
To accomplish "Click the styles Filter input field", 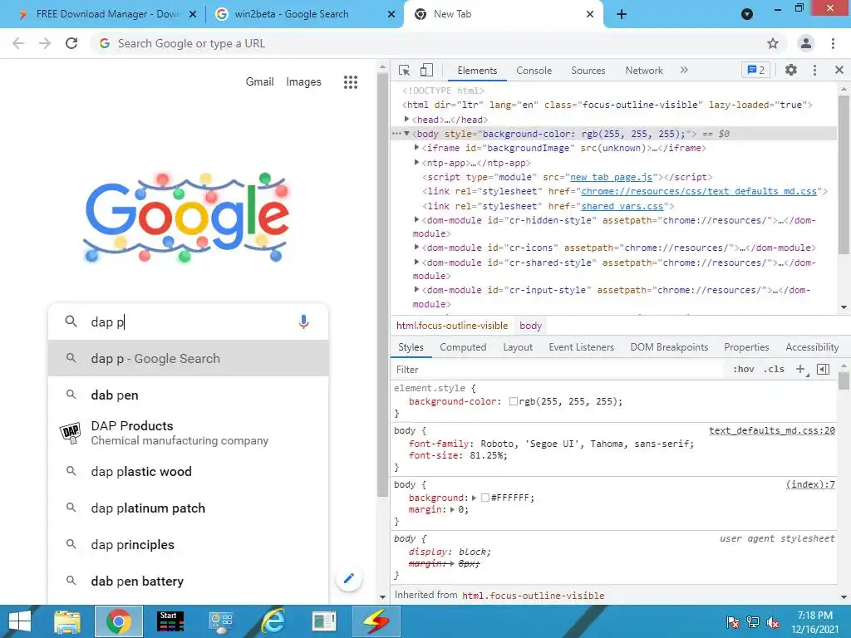I will pyautogui.click(x=559, y=370).
